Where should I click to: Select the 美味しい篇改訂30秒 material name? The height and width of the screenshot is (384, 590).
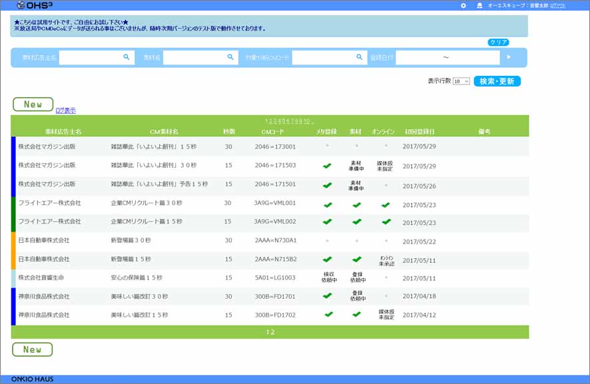tap(139, 296)
